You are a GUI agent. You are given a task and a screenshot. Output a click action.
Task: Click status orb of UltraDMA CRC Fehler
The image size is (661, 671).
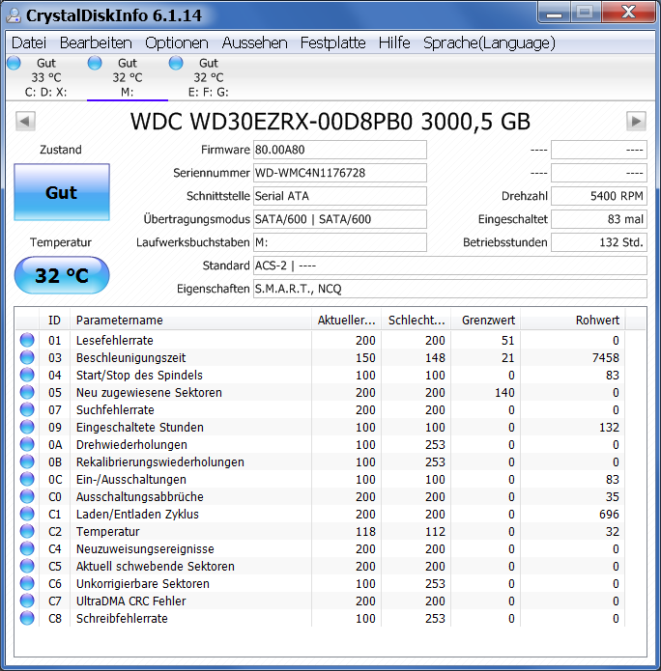27,601
